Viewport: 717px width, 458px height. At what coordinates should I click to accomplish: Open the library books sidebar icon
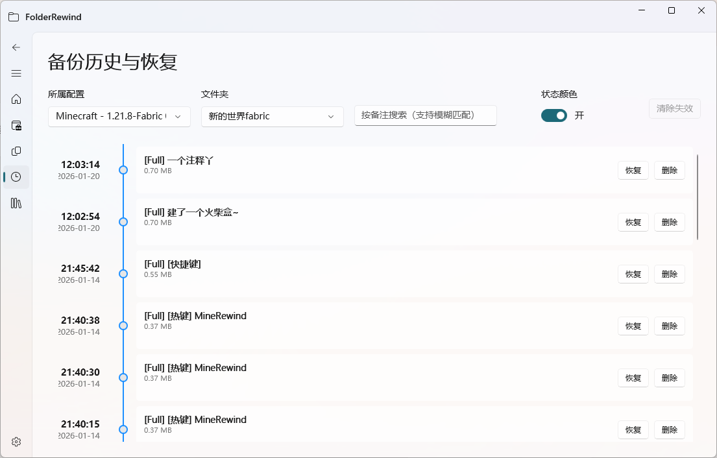(16, 203)
